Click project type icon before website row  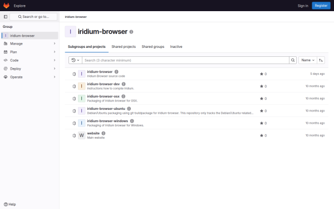74,135
